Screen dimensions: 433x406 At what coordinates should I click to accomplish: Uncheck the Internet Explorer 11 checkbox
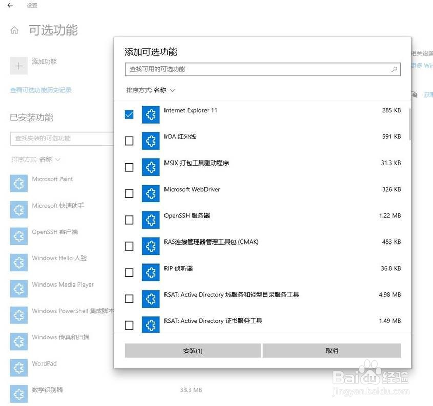(x=129, y=114)
